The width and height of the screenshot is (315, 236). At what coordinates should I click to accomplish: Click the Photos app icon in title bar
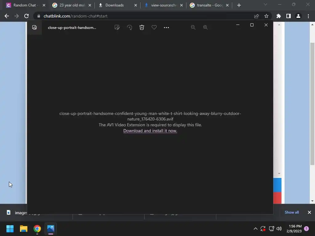click(x=34, y=27)
